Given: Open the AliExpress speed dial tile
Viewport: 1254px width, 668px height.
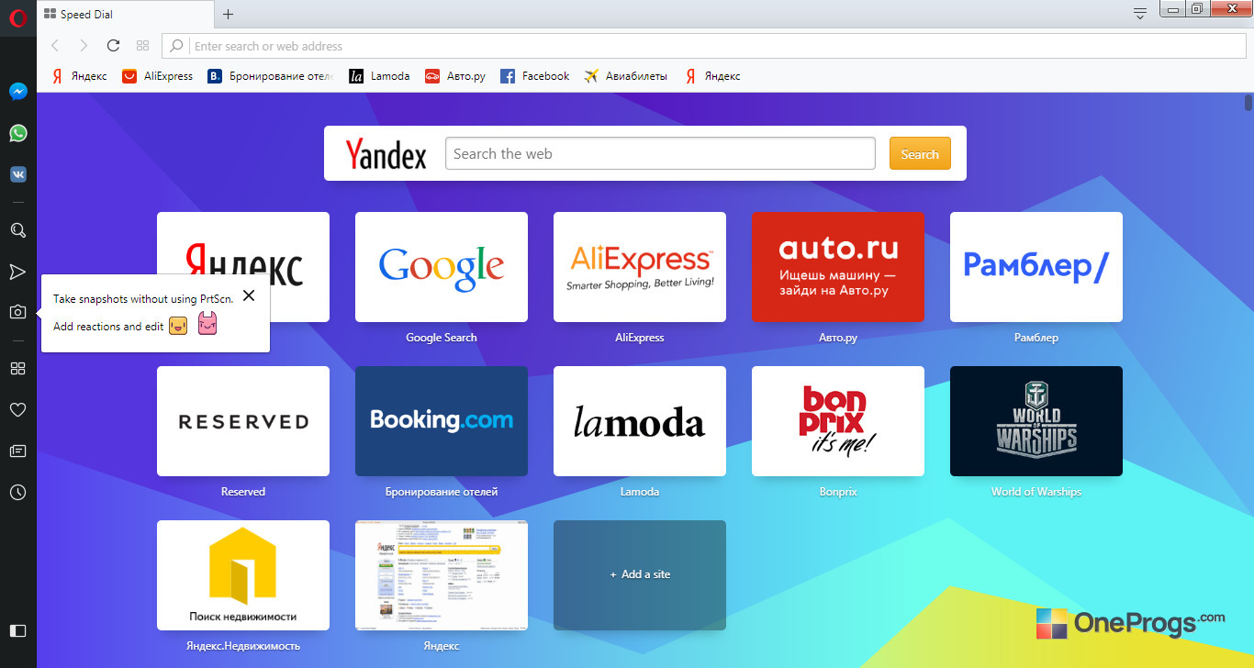Looking at the screenshot, I should point(640,267).
